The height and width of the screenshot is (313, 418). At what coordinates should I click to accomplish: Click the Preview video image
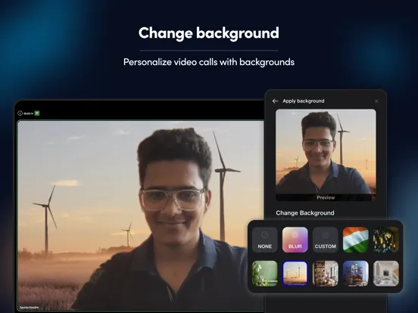326,155
